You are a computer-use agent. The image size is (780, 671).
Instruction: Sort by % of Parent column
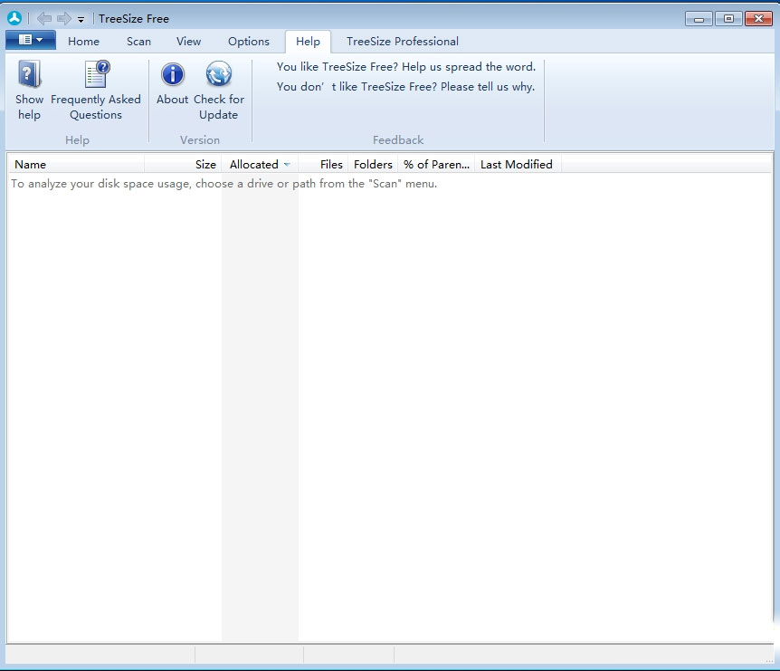(x=436, y=164)
